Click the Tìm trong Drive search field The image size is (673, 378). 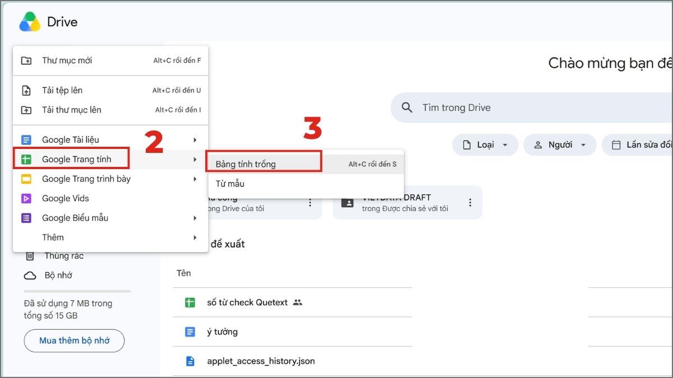click(532, 108)
